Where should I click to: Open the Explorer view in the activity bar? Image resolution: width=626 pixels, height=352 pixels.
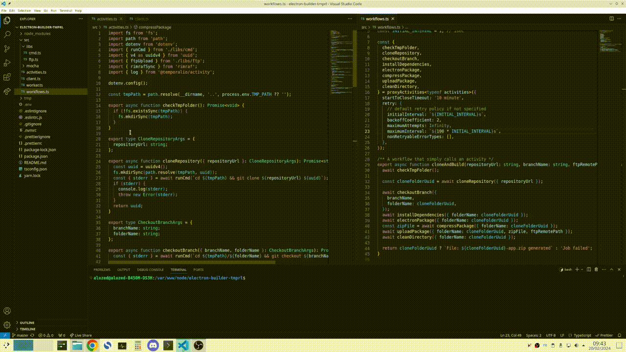[7, 21]
